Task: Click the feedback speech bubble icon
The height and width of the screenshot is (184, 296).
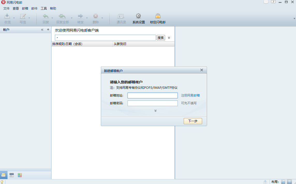Action: coord(266,2)
